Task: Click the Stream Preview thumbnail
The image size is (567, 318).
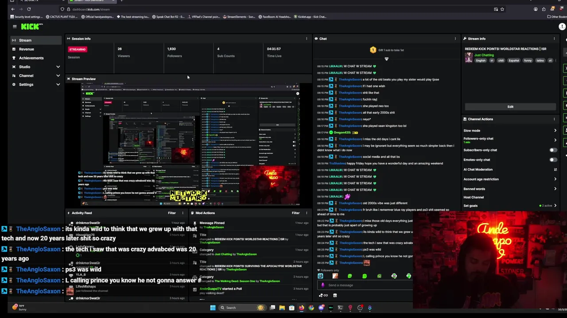Action: pos(190,144)
